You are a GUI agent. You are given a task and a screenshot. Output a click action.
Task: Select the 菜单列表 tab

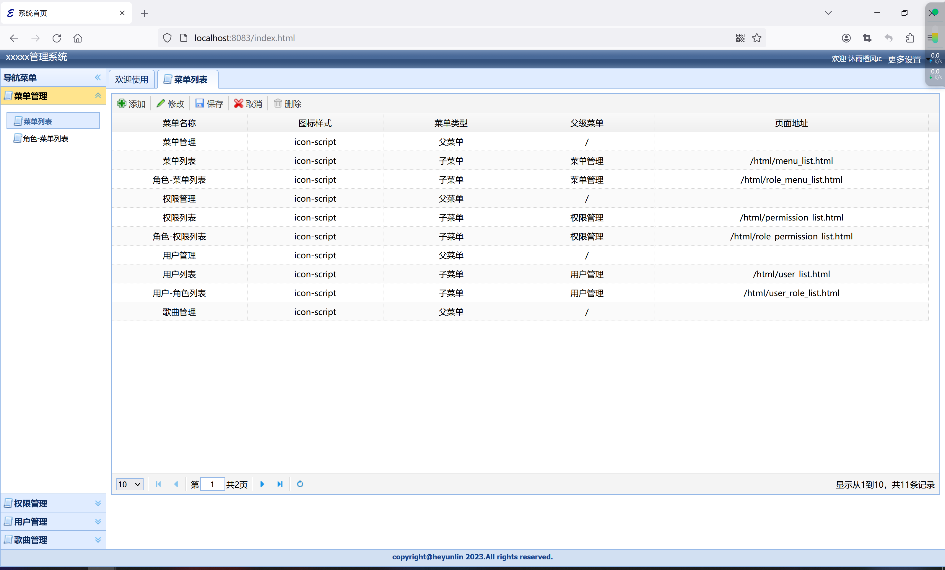188,79
